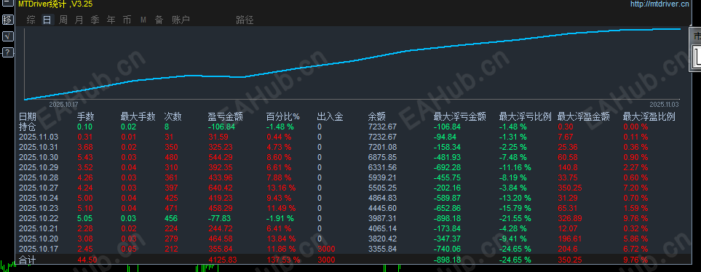Click the 最大浮亏比例 column header

pyautogui.click(x=526, y=117)
